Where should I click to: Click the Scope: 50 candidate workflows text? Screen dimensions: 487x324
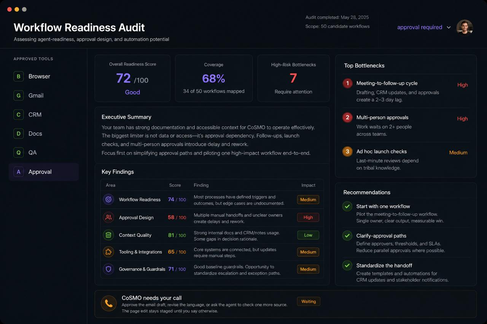(337, 26)
